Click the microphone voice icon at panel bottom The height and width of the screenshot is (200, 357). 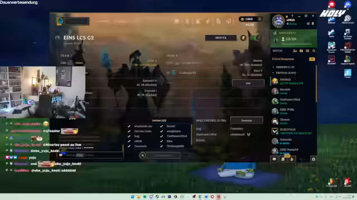point(292,159)
